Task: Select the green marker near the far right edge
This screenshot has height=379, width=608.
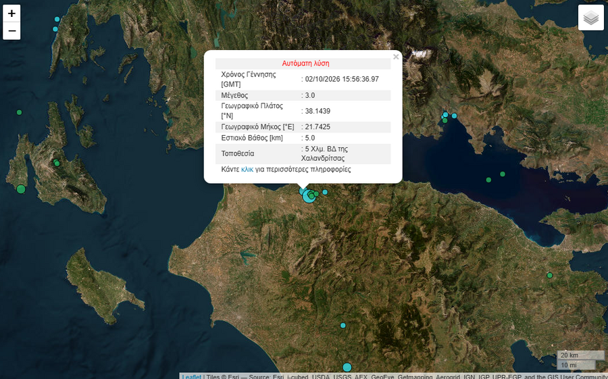Action: coord(549,276)
